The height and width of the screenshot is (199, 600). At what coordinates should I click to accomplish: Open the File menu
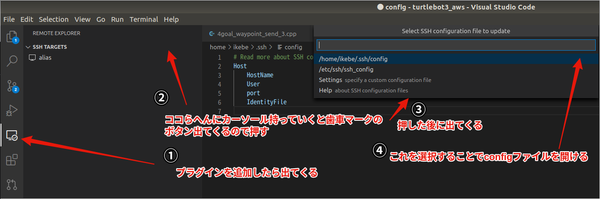click(9, 19)
